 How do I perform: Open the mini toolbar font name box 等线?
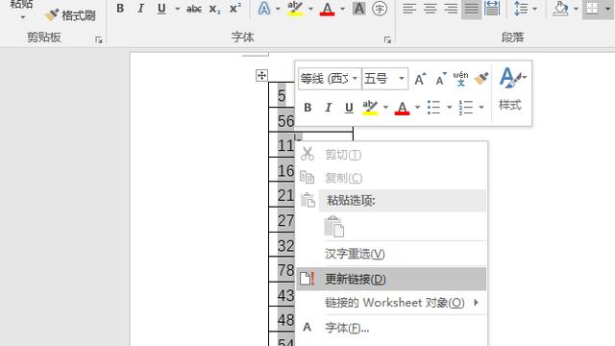(330, 79)
